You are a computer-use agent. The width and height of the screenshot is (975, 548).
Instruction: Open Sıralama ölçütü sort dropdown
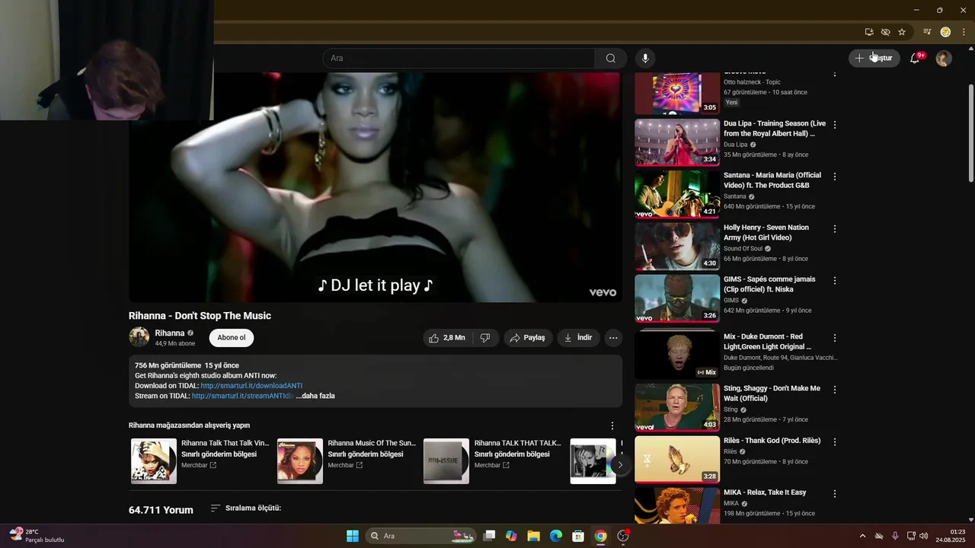[x=245, y=508]
